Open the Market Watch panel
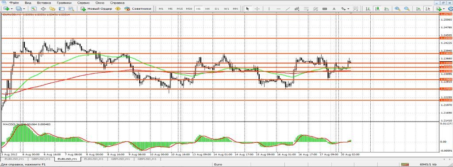Image resolution: width=453 pixels, height=167 pixels. [34, 9]
